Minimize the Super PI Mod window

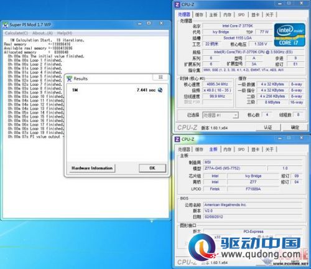tap(140, 24)
